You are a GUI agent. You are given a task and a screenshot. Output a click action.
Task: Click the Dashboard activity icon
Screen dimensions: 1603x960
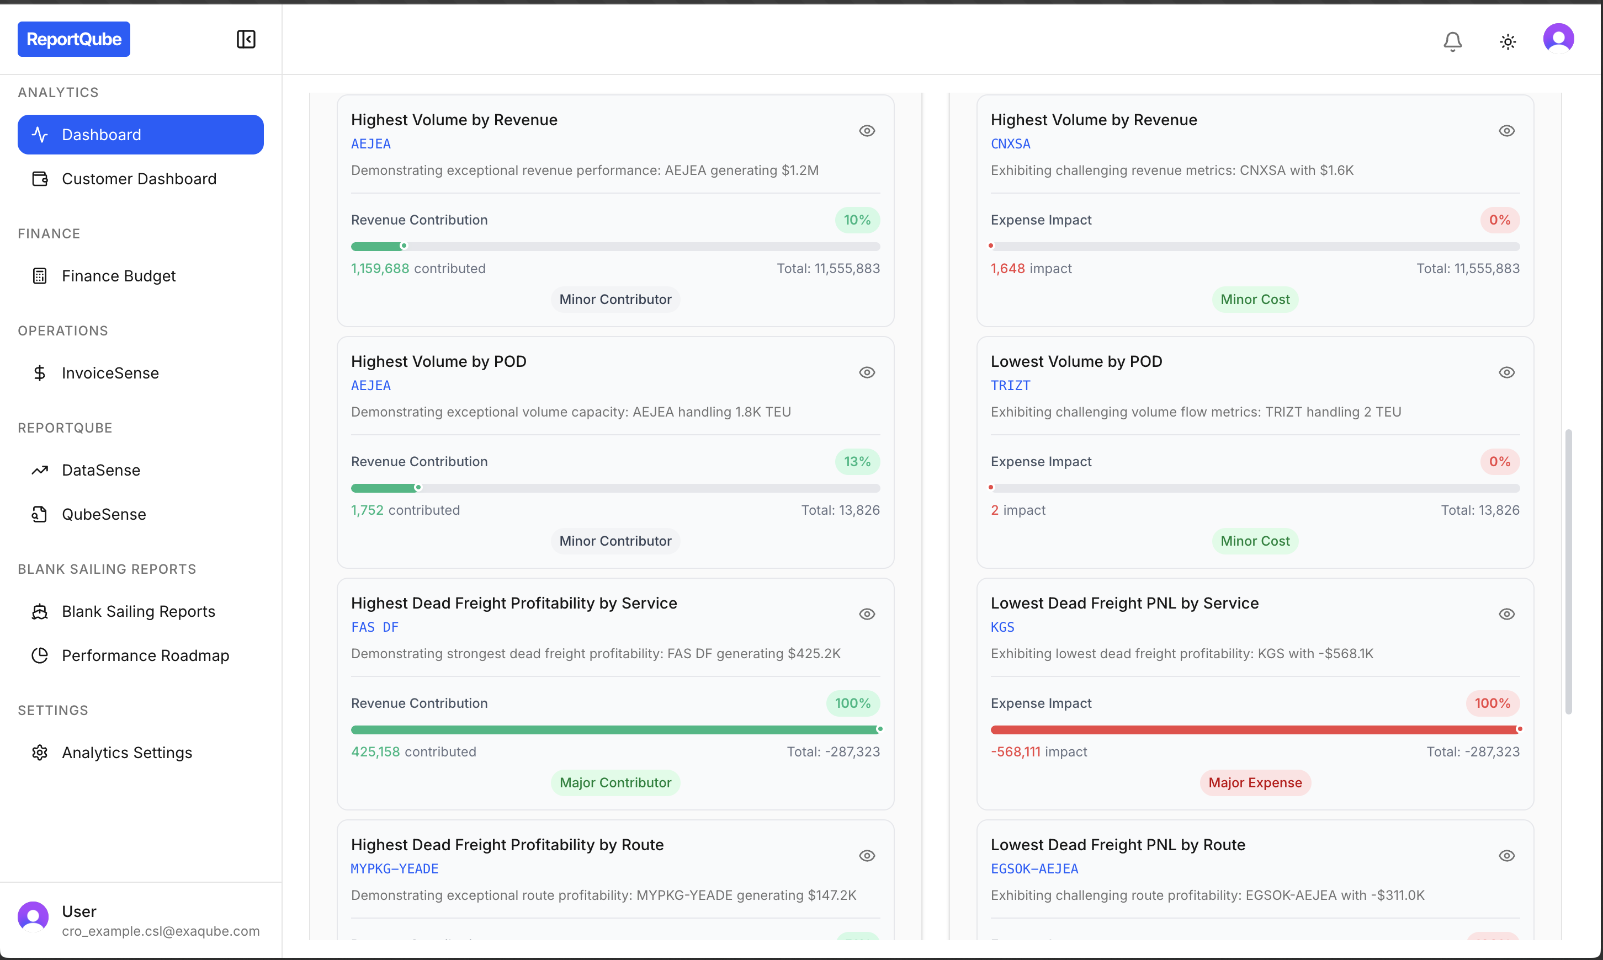[x=40, y=135]
